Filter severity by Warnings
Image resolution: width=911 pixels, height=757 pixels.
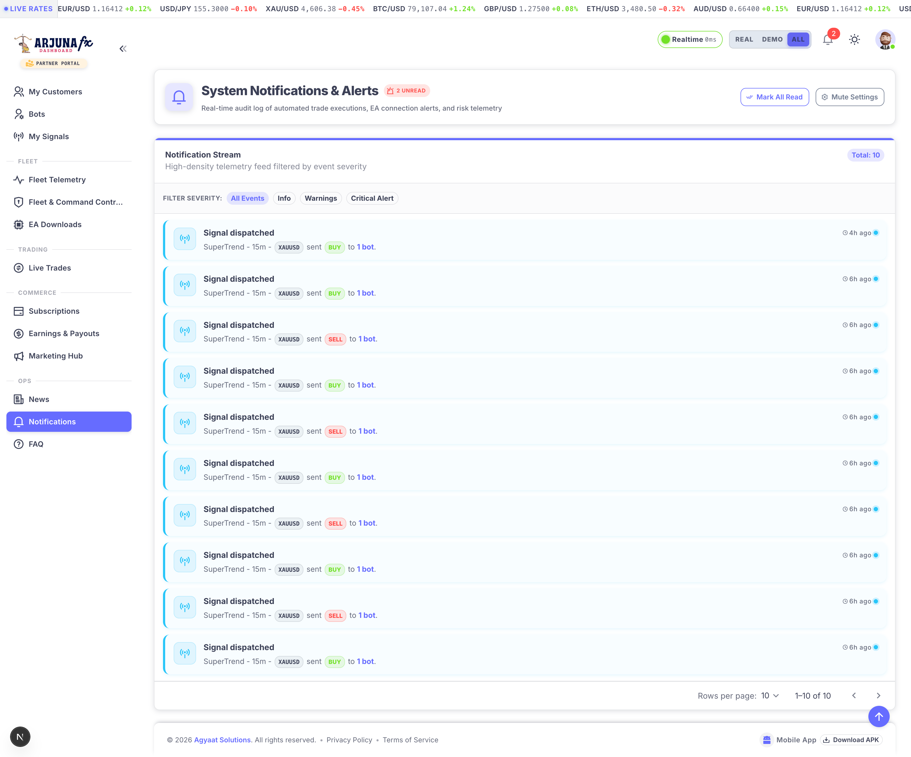pos(321,198)
